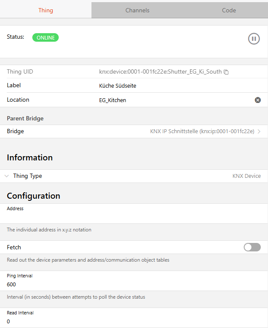The width and height of the screenshot is (268, 328).
Task: Click the Thing Type row label
Action: click(28, 176)
